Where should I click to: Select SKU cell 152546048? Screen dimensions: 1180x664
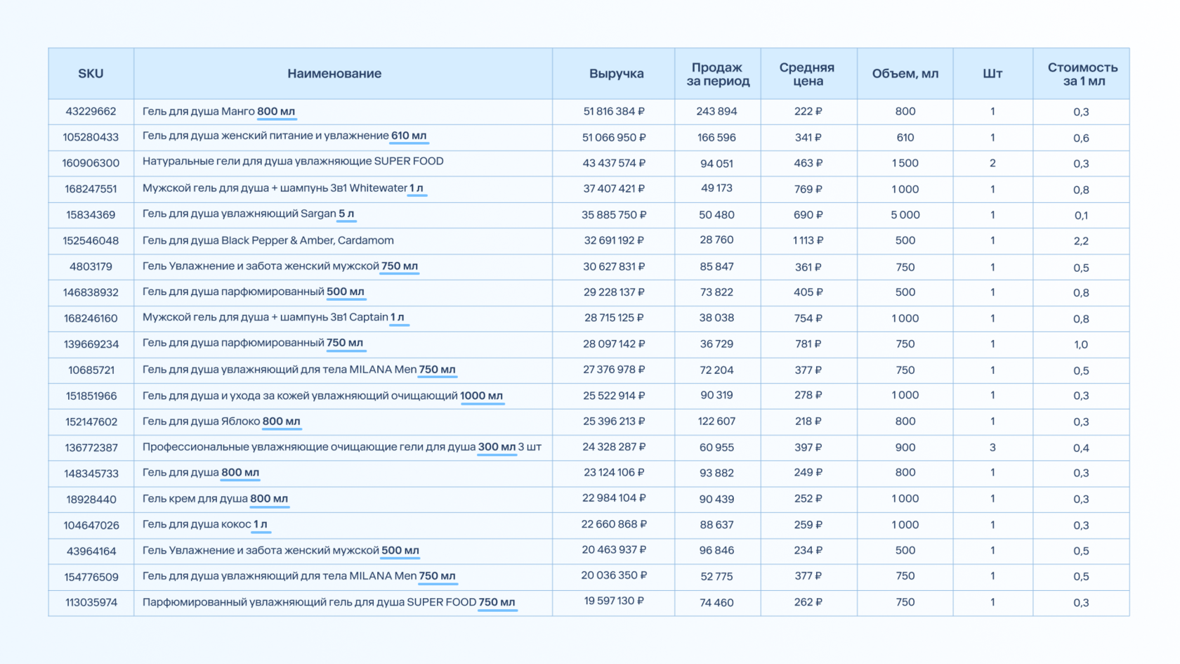[x=91, y=241]
